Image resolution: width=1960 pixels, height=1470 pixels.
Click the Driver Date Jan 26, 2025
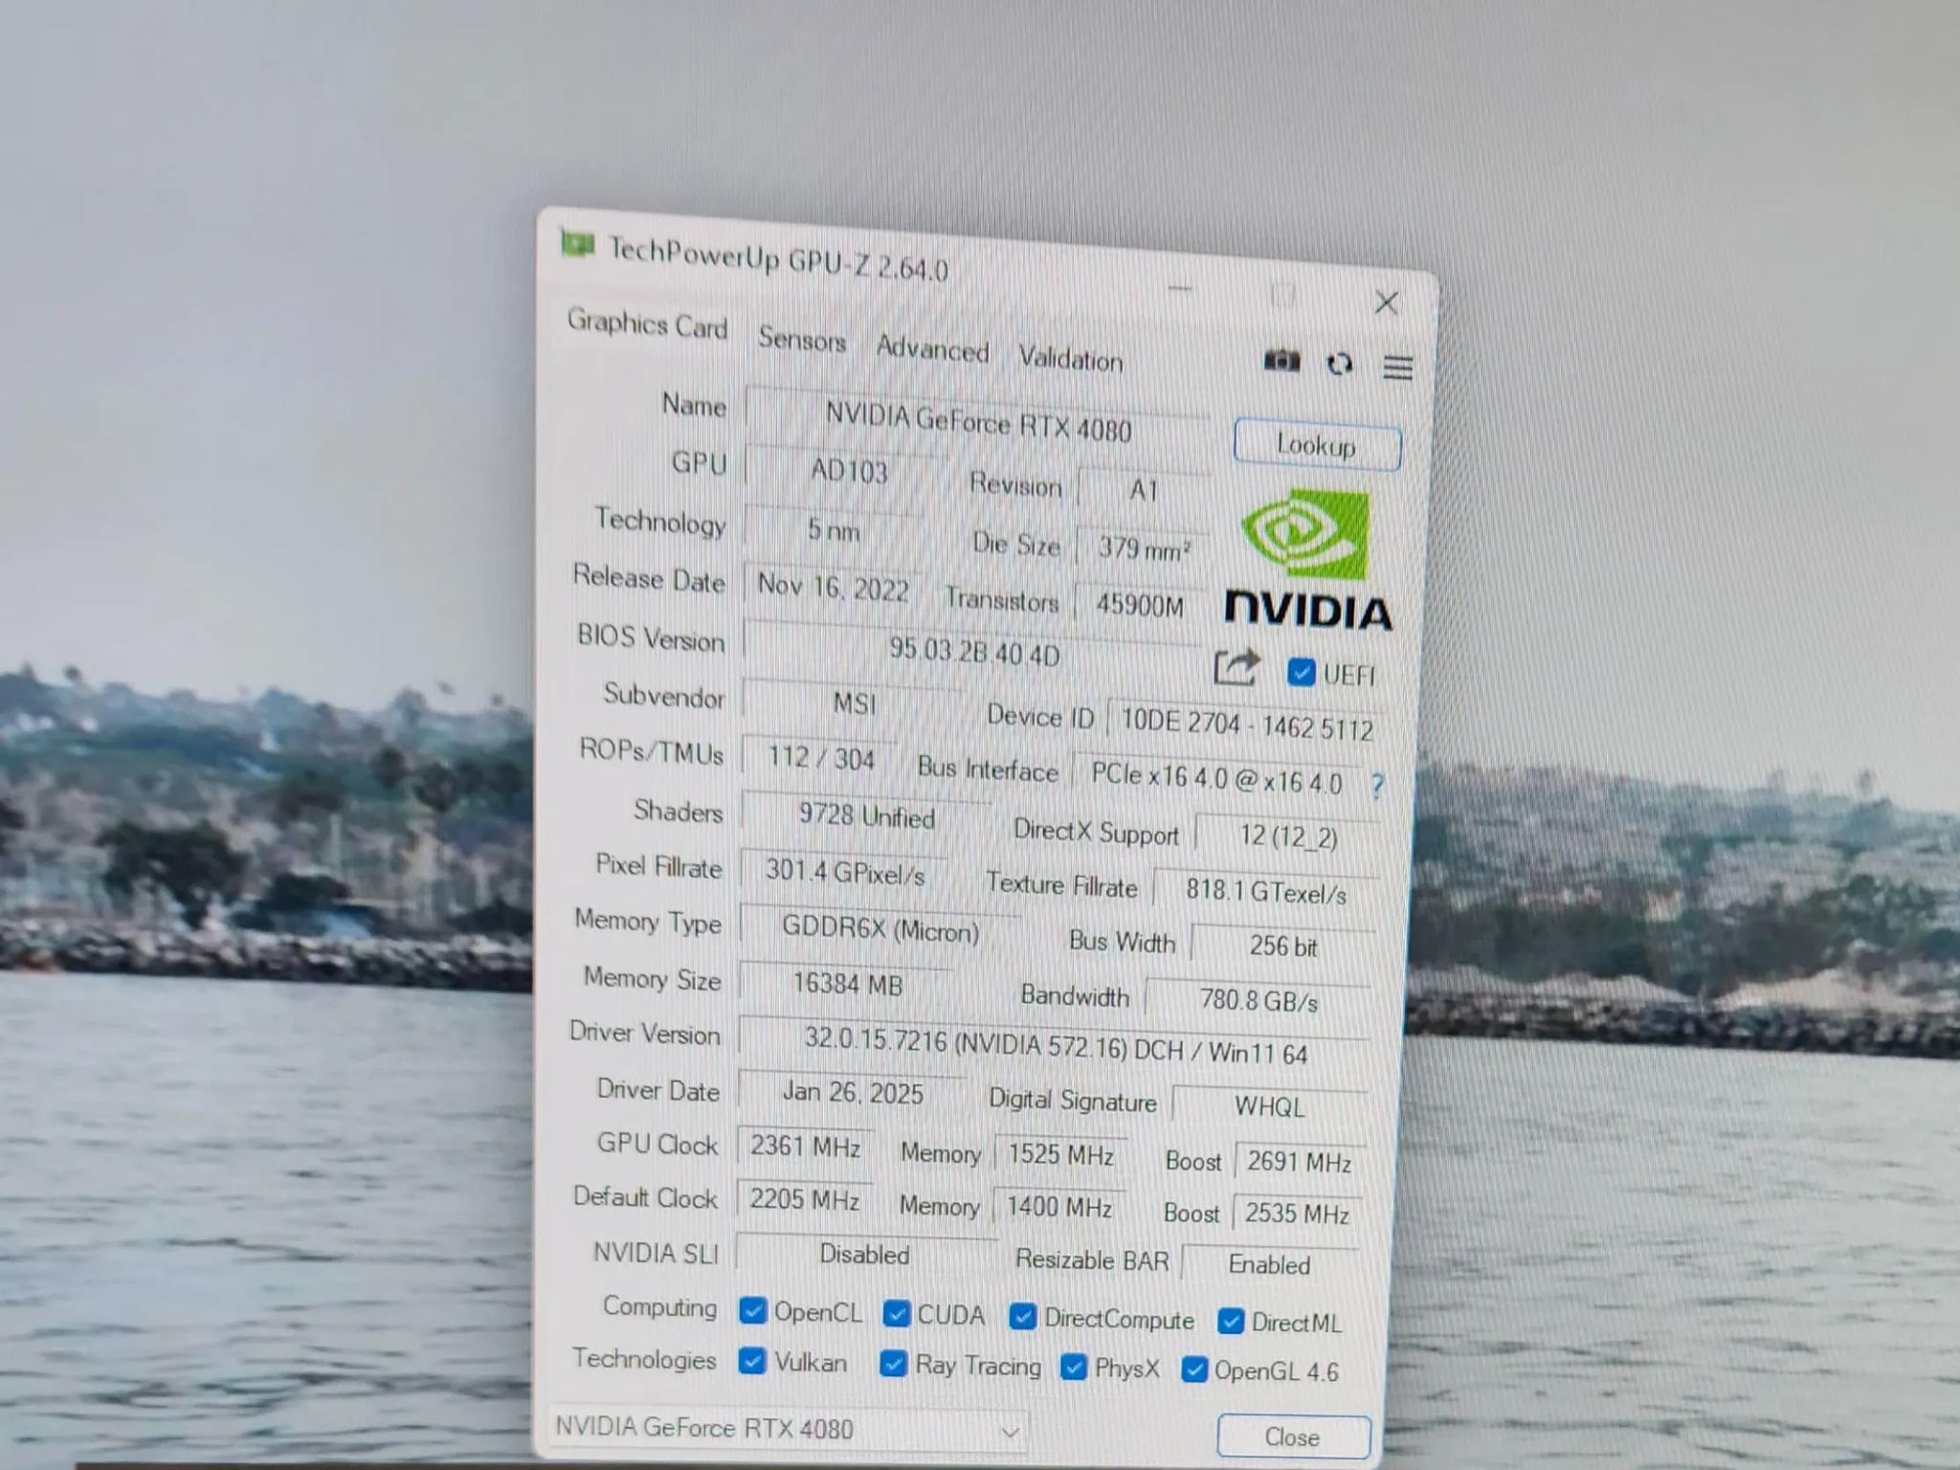click(x=852, y=1093)
